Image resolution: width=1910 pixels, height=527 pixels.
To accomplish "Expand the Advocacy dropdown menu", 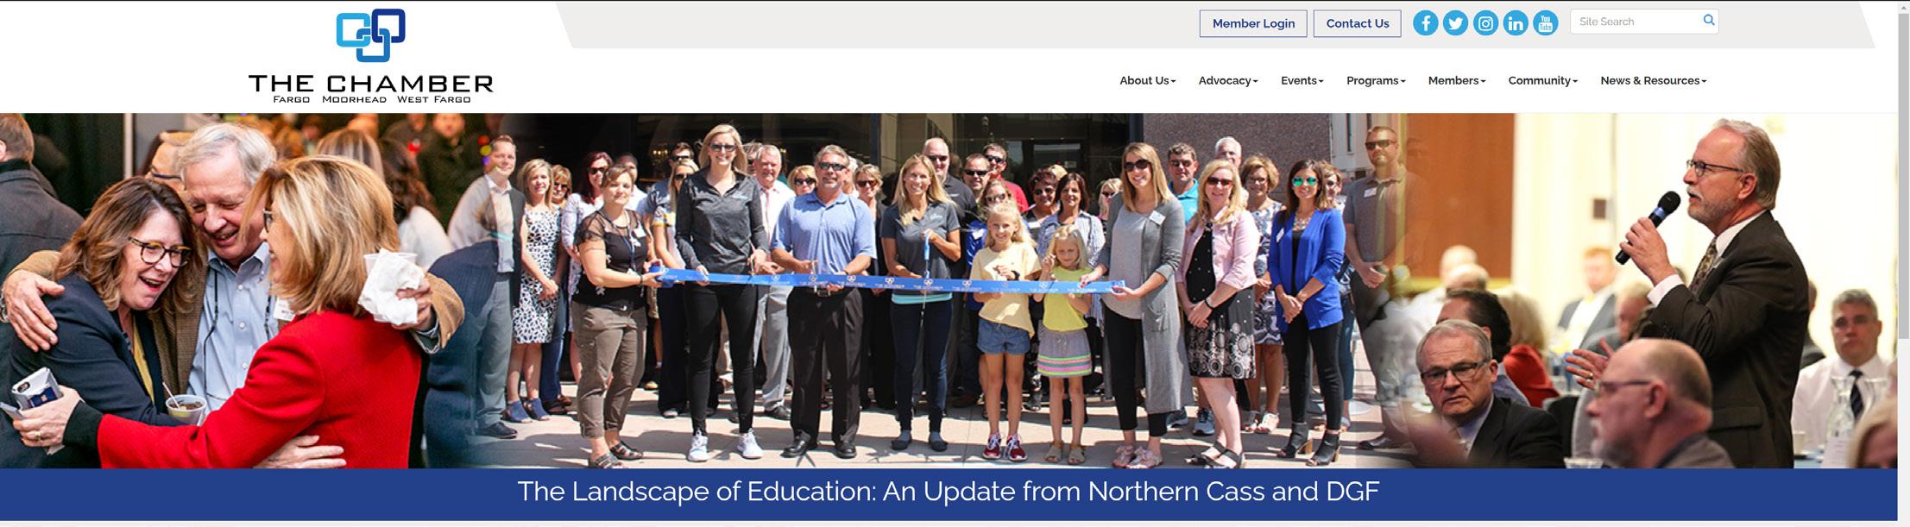I will click(1228, 80).
